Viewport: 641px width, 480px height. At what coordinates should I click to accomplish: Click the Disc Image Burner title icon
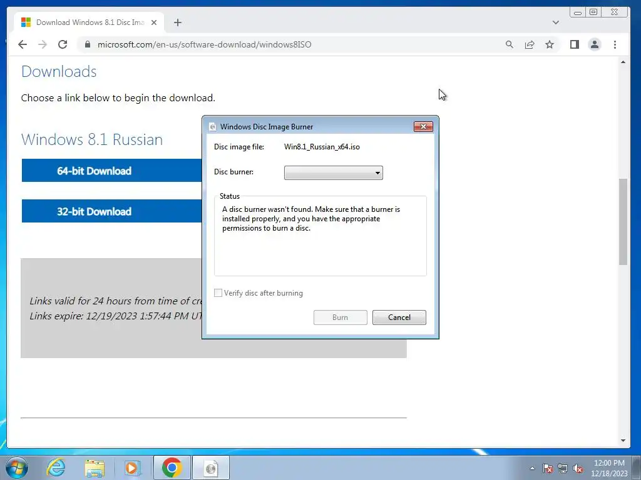tap(212, 127)
